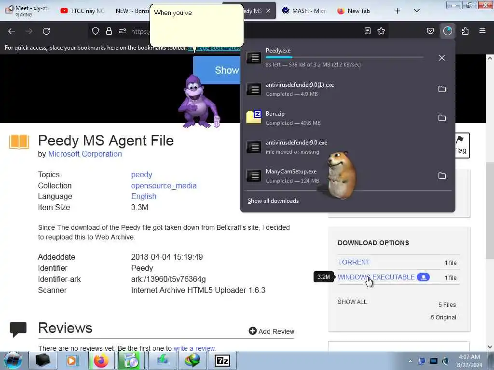Open a new tab with plus button

click(398, 11)
